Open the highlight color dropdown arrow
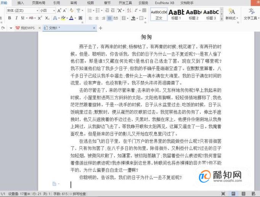 point(67,18)
